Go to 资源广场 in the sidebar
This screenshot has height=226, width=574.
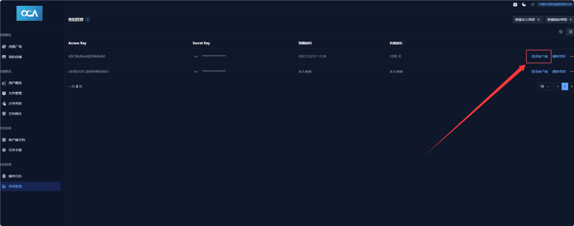tap(15, 46)
